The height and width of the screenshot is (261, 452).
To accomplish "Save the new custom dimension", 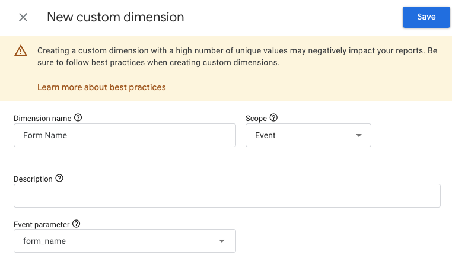I will 426,17.
